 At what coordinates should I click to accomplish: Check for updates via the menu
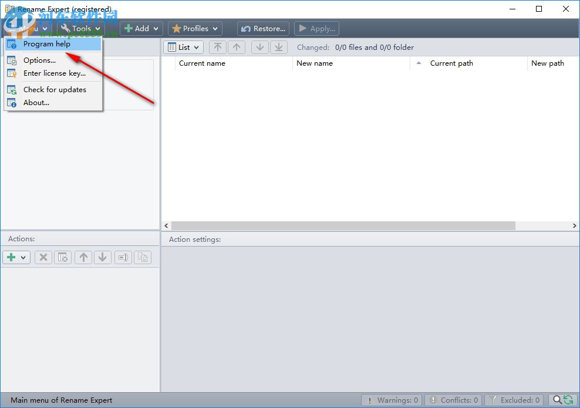coord(54,89)
